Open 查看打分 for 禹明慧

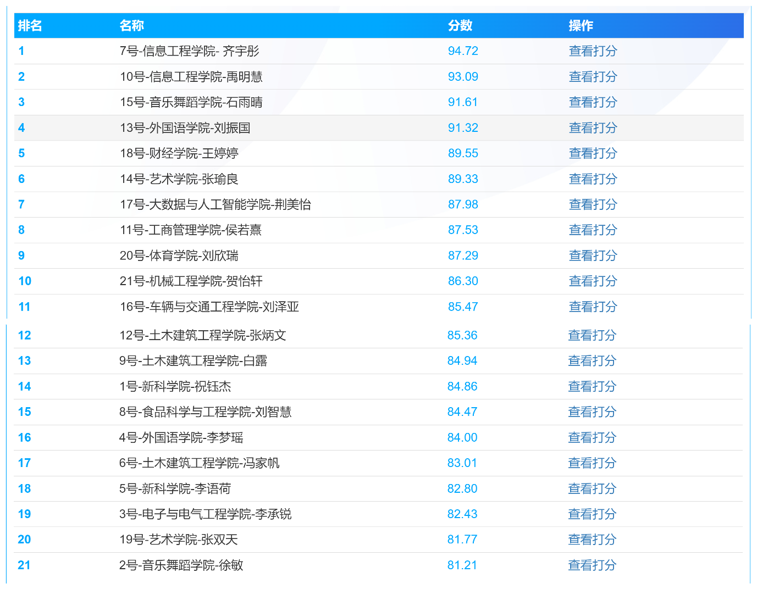[593, 77]
